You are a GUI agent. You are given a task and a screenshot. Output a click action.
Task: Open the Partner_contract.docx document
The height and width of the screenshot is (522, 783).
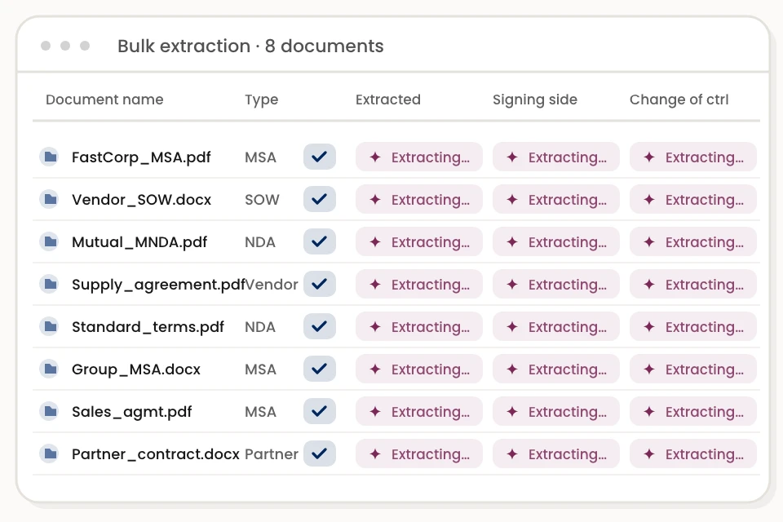[x=156, y=454]
